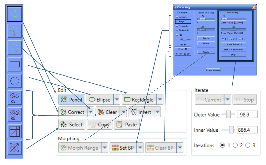Screen dimensions: 266x165
Task: Click the Delete button under Global Scaling
Action: pyautogui.click(x=206, y=43)
